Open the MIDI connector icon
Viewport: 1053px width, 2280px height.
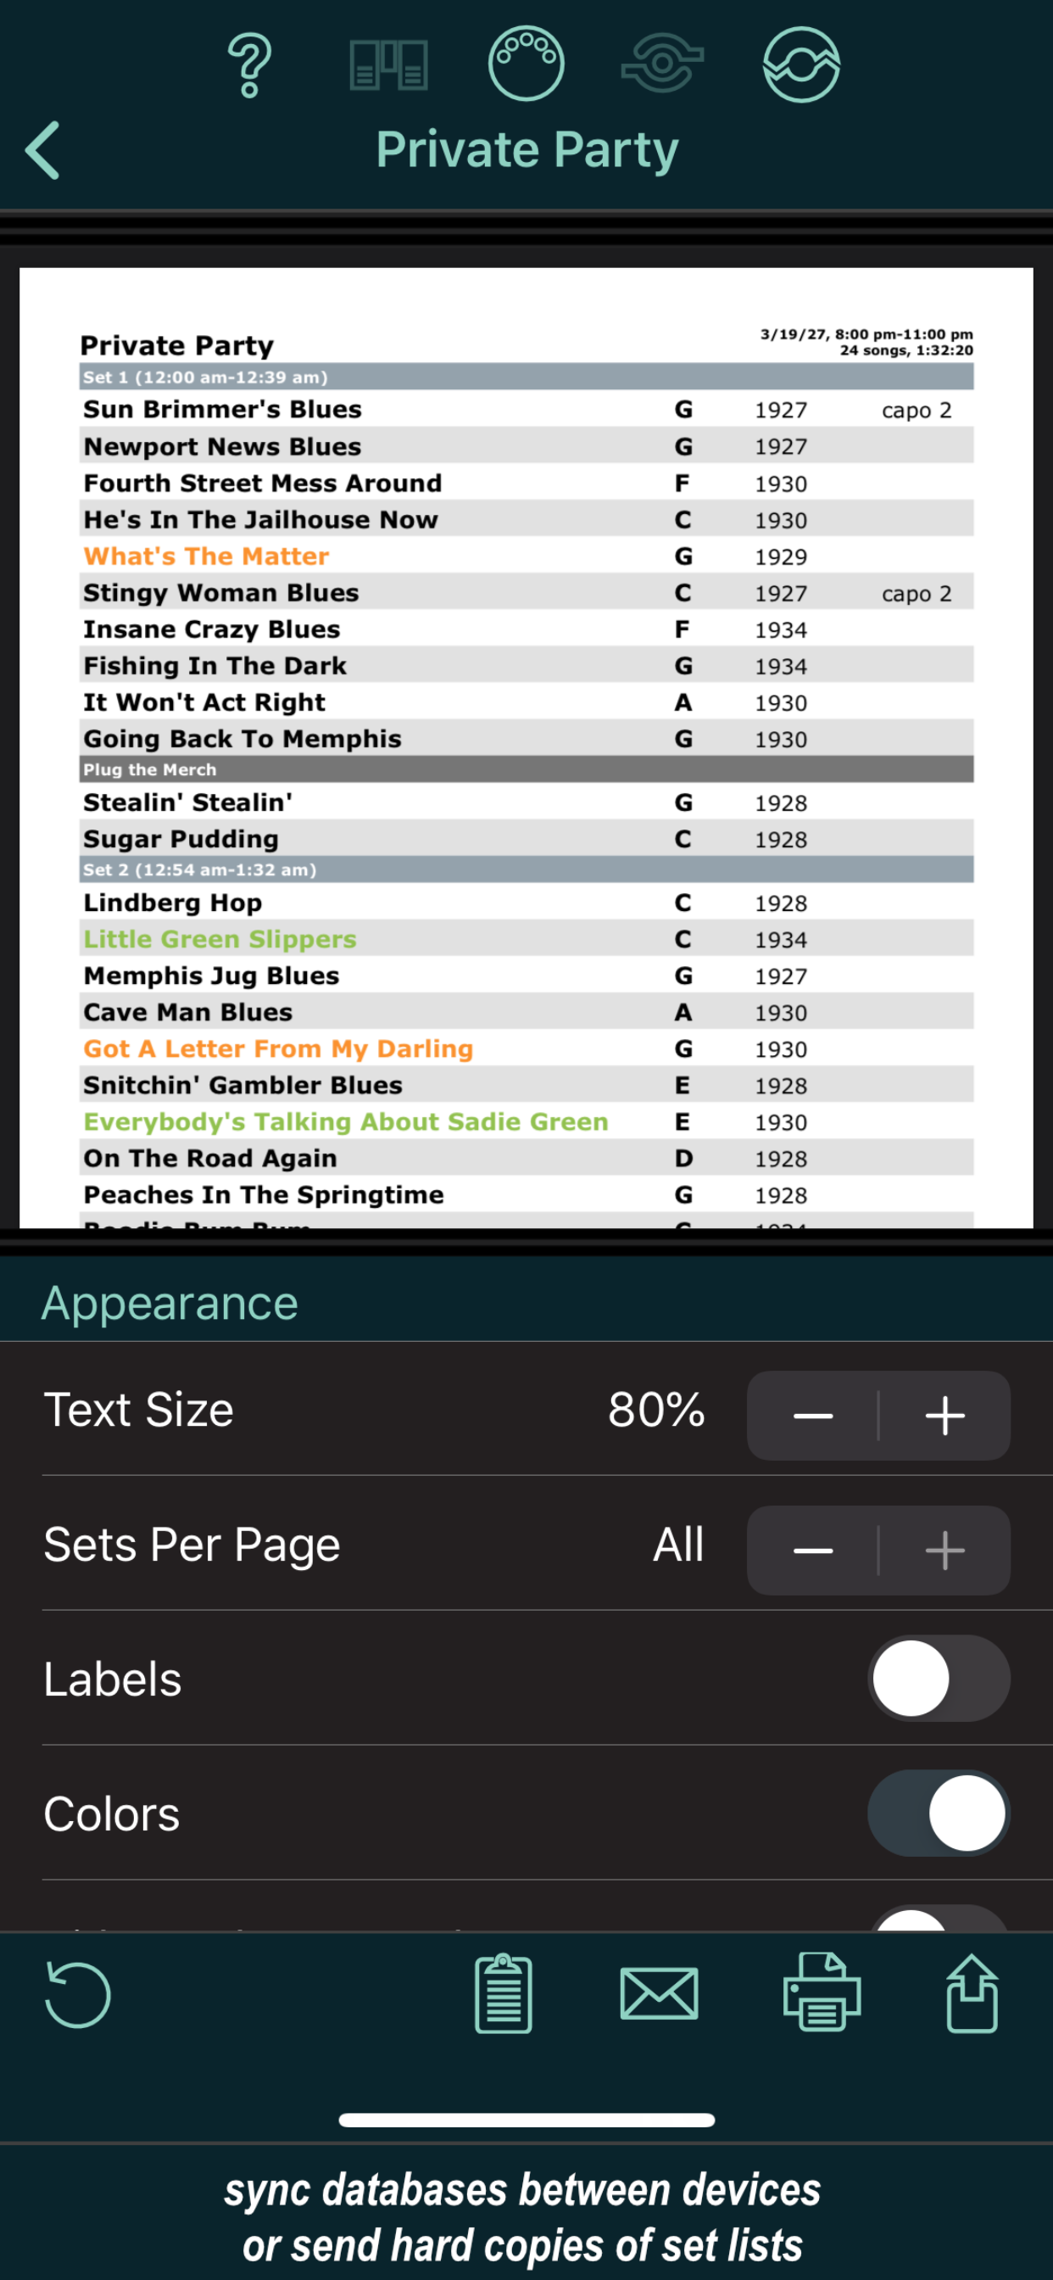(526, 64)
